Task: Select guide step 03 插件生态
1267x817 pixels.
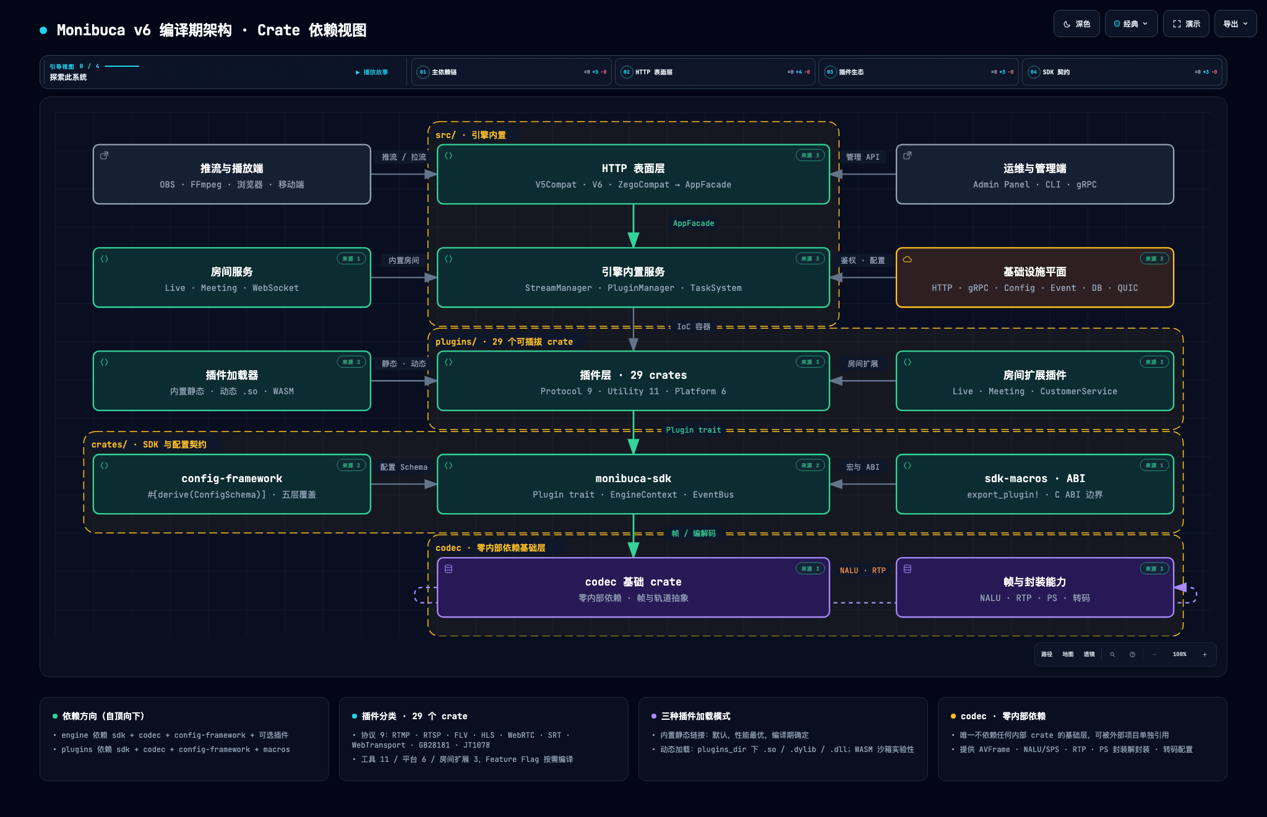Action: click(919, 72)
